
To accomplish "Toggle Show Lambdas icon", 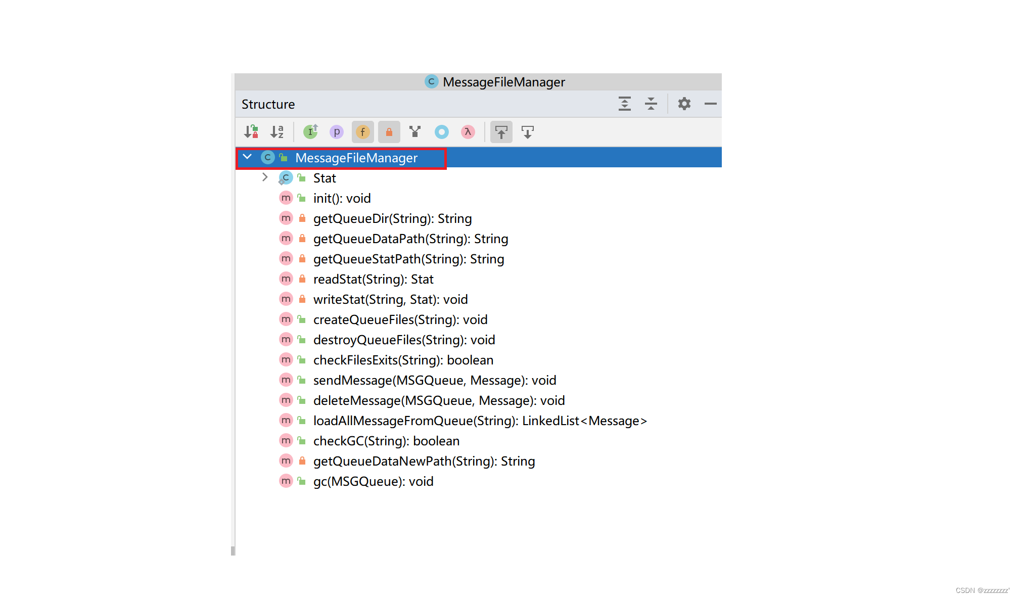I will click(x=468, y=132).
